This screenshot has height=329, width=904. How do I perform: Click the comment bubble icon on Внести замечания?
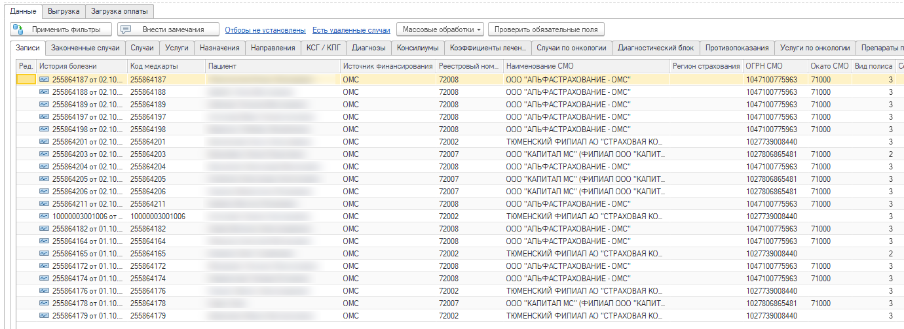[x=127, y=29]
